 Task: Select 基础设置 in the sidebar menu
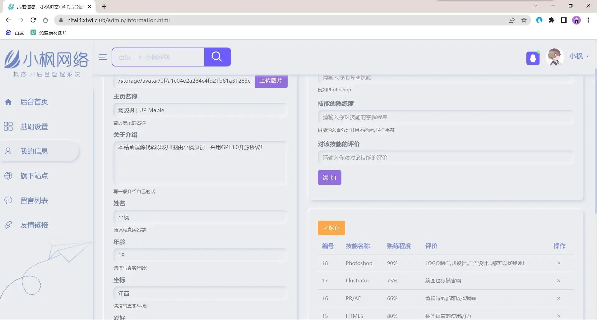coord(34,126)
